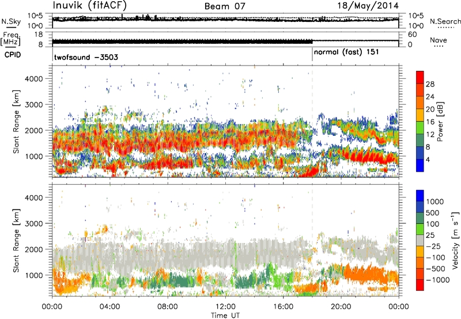Viewport: 461px width, 319px height.
Task: Click the 'Inuvik (fitACF)' title text
Action: tap(89, 5)
